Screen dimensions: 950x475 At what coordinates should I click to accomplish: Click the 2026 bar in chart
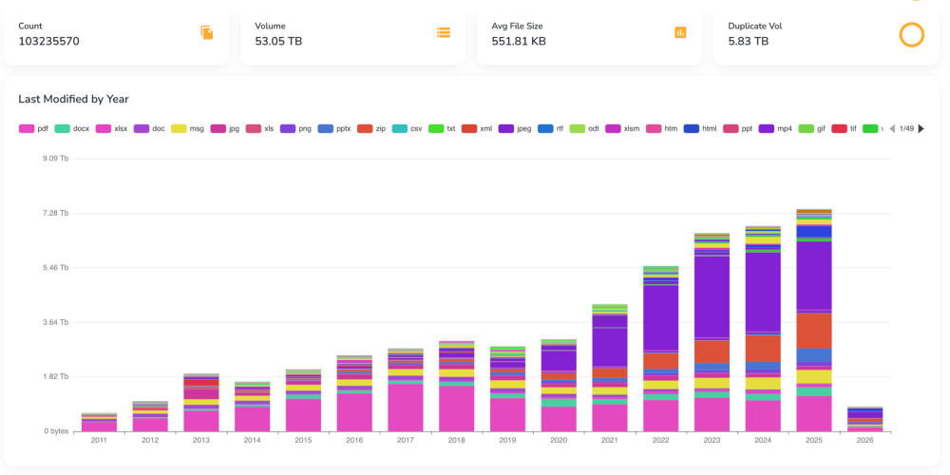pyautogui.click(x=865, y=419)
